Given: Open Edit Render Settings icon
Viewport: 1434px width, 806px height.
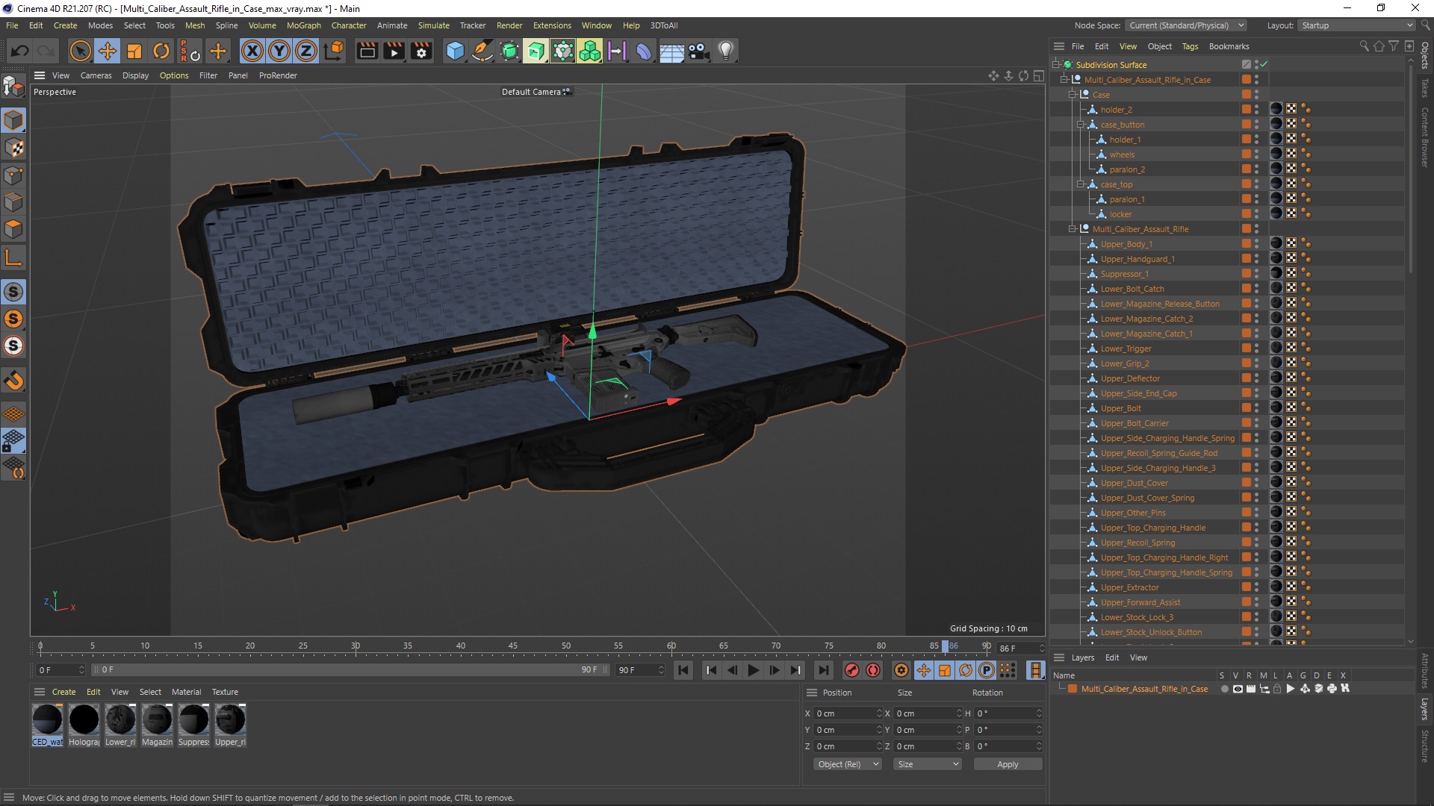Looking at the screenshot, I should (422, 51).
